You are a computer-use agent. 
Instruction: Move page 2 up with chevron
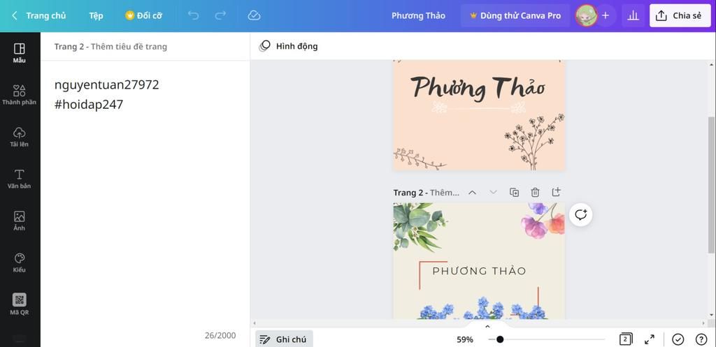(x=473, y=193)
